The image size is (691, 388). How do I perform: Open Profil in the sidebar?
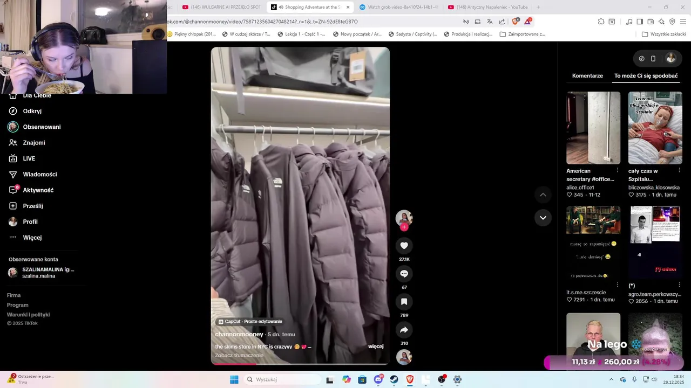[x=30, y=222]
